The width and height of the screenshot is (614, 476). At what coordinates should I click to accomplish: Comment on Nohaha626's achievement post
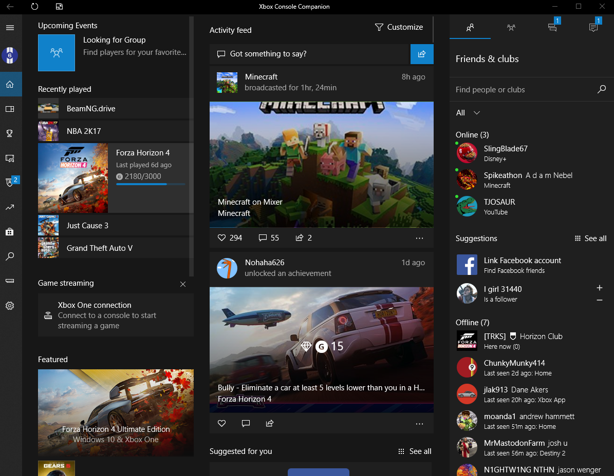click(x=246, y=423)
